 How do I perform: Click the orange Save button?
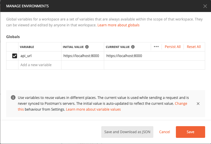[191, 132]
